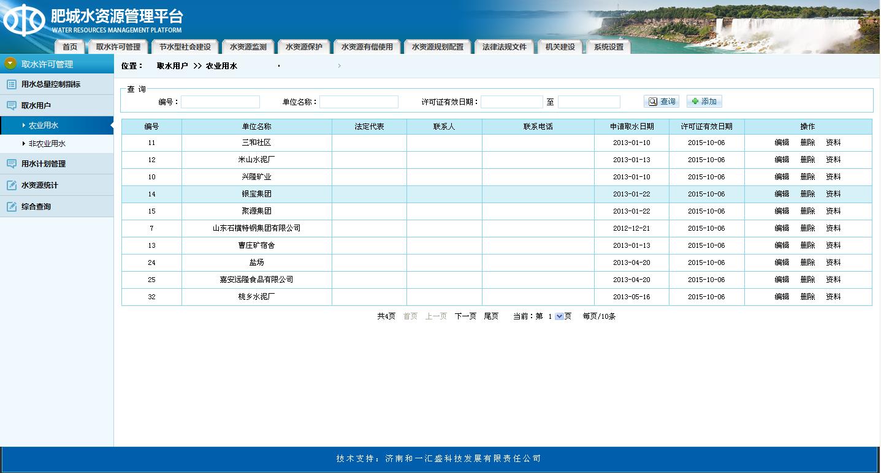Open 资料 for 盐场
This screenshot has height=473, width=881.
point(833,262)
